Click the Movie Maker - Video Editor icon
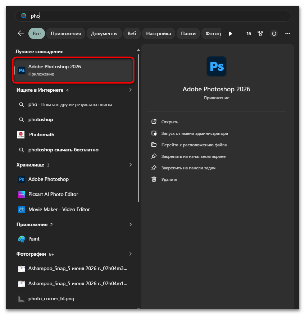The image size is (305, 315). click(x=22, y=210)
